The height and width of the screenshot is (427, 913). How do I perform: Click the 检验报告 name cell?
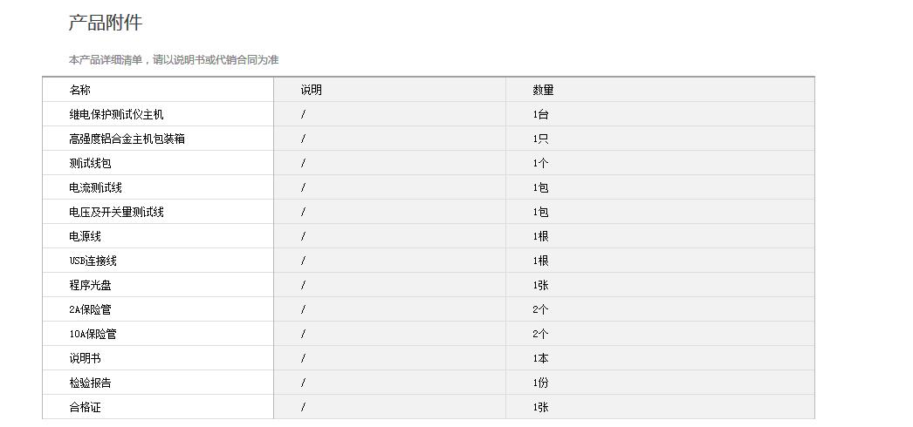point(91,383)
